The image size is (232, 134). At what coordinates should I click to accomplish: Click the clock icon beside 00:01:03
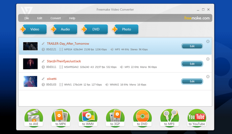click(43, 84)
